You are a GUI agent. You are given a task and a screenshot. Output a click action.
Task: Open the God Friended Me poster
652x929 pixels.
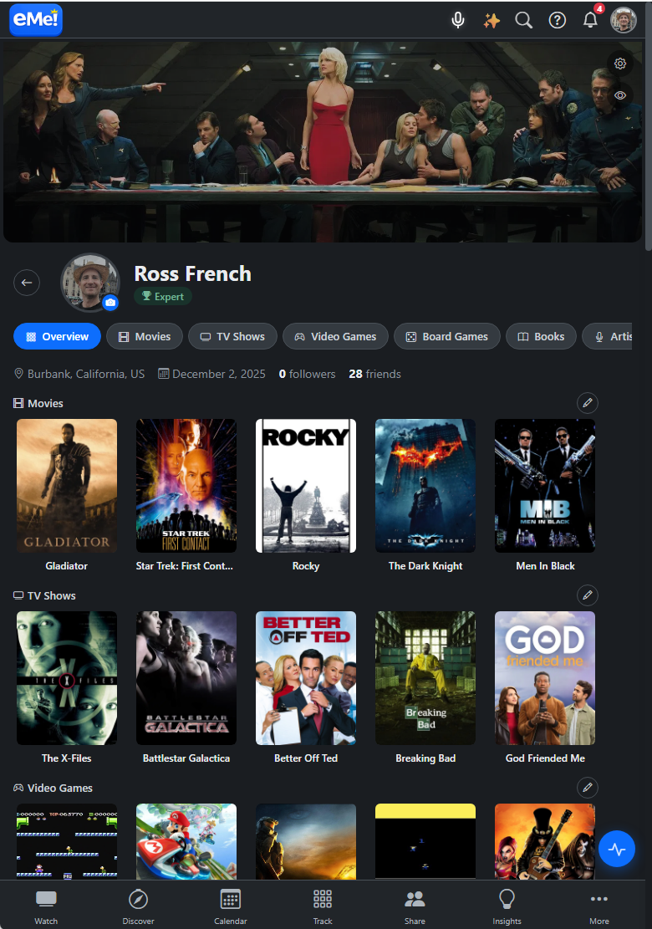545,678
